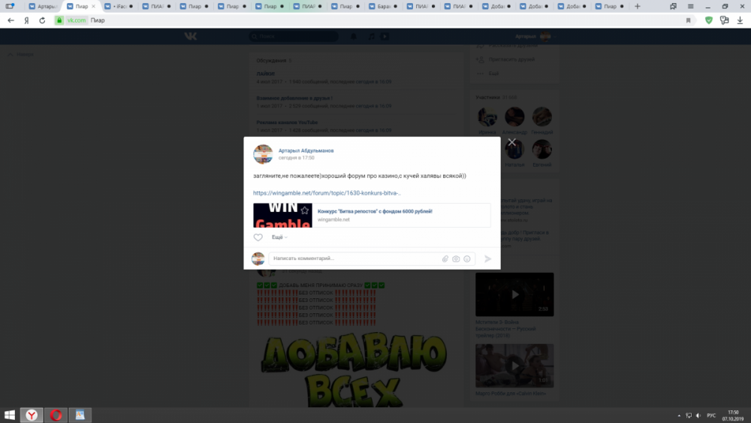Image resolution: width=751 pixels, height=423 pixels.
Task: Expand Ещё in the group sidebar
Action: coord(494,74)
